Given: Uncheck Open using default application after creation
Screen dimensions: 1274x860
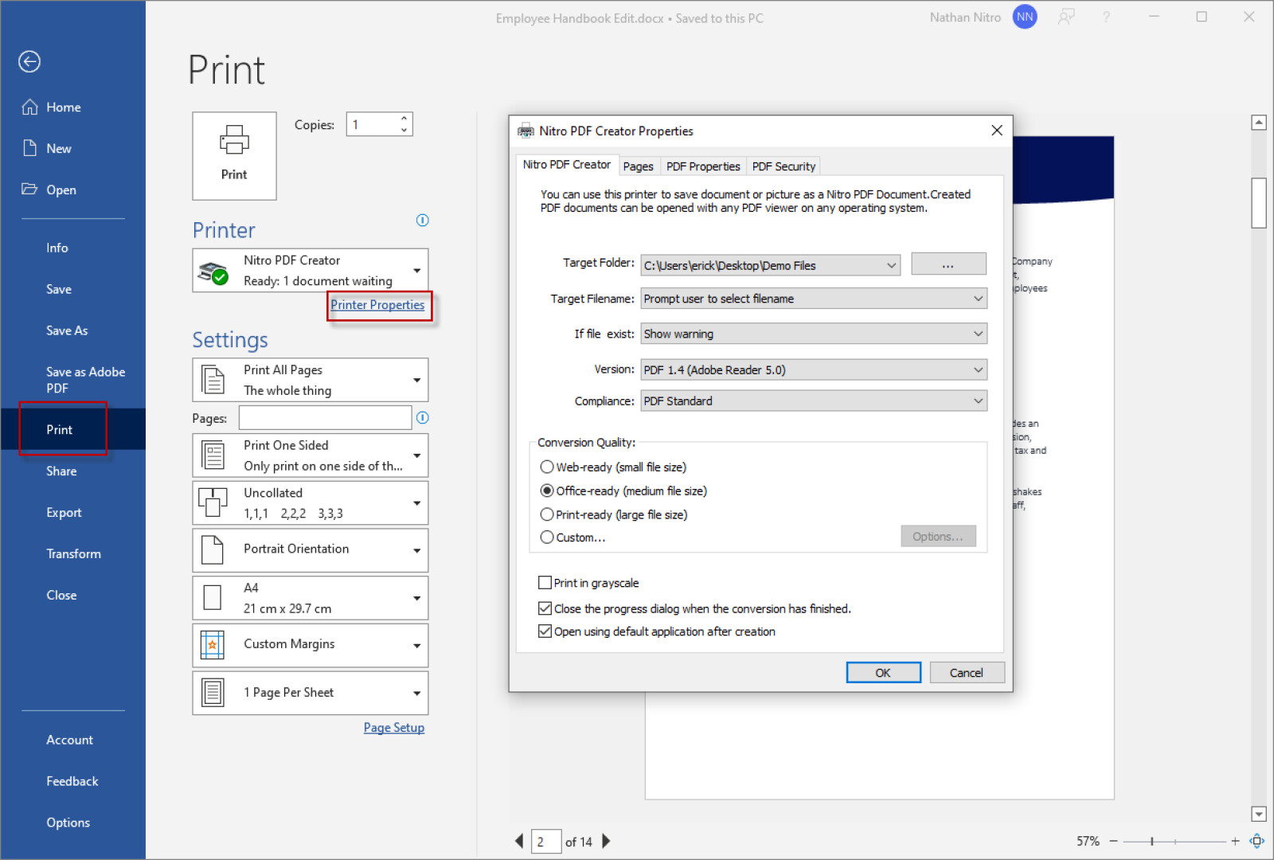Looking at the screenshot, I should (545, 631).
